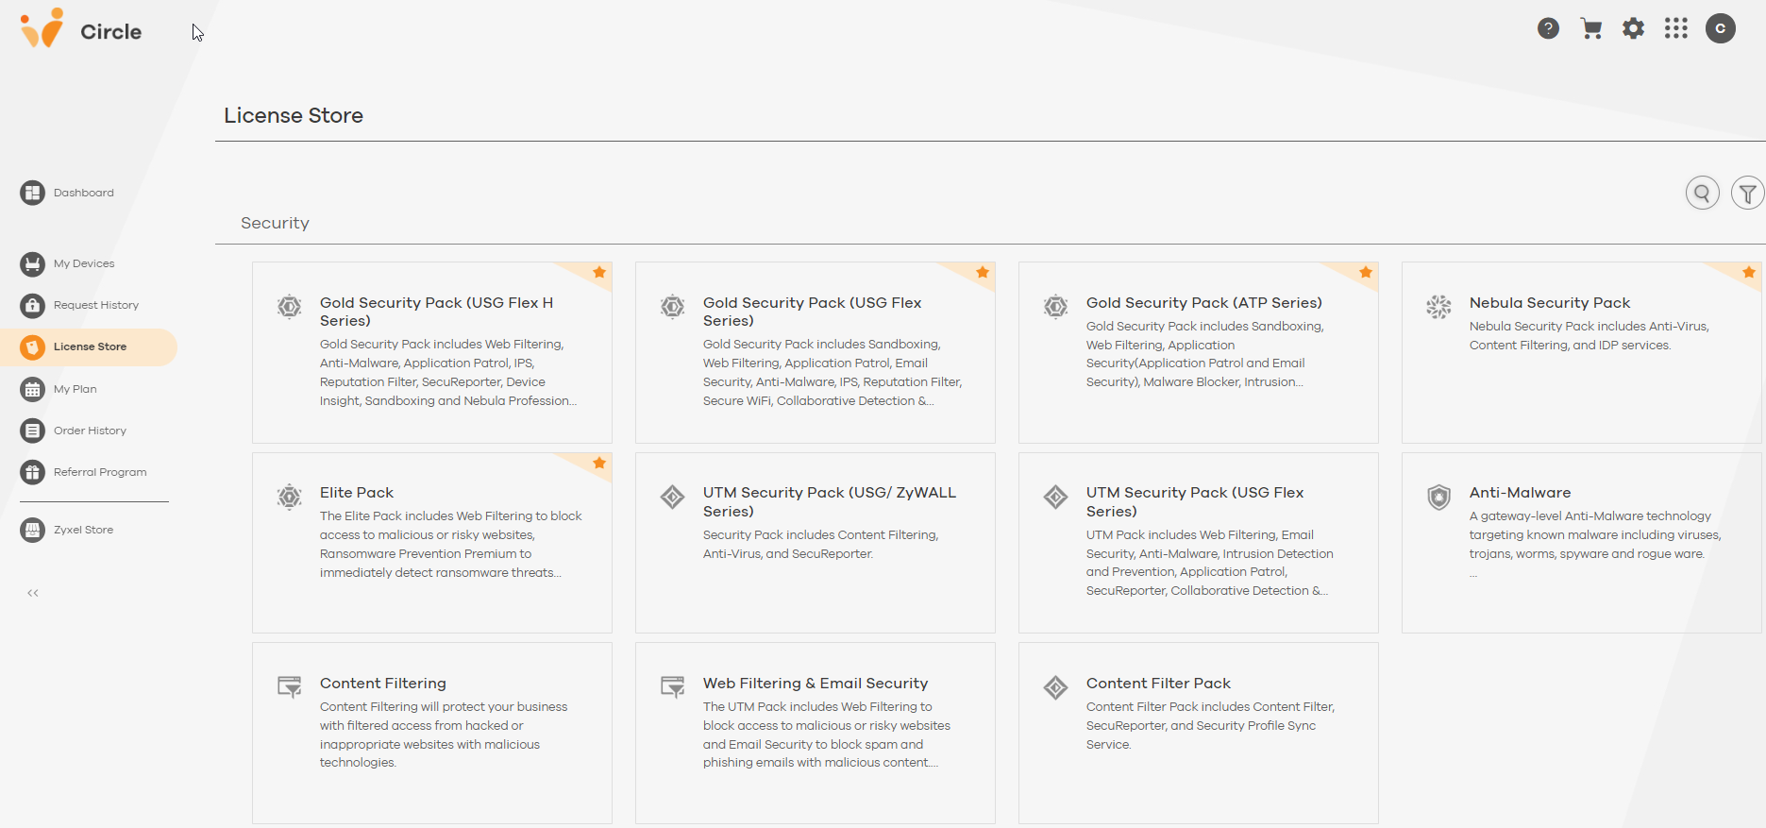Collapse the sidebar with double chevron
Screen dimensions: 1766x828
pyautogui.click(x=33, y=593)
